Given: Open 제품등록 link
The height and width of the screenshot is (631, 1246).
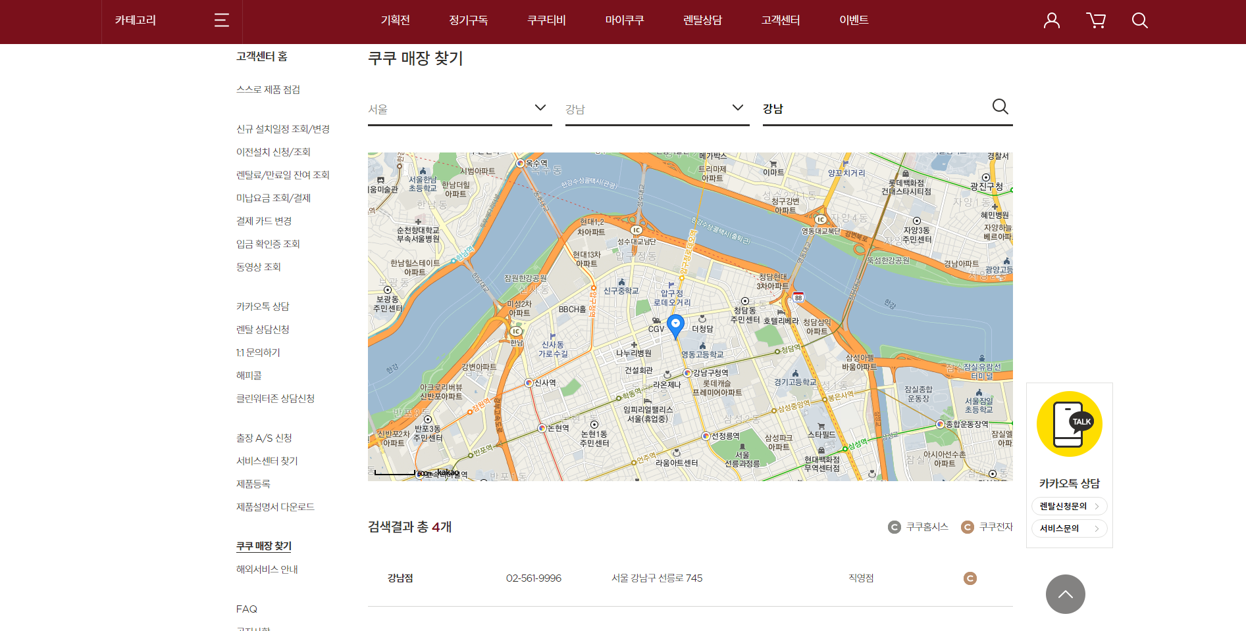Looking at the screenshot, I should pyautogui.click(x=253, y=484).
